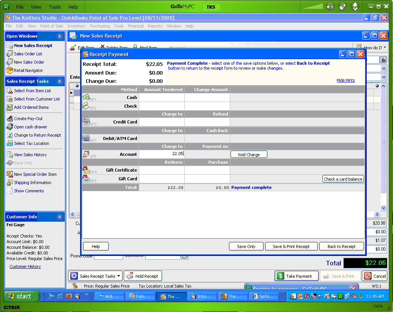The height and width of the screenshot is (312, 393).
Task: Collapse the Open Windows panel
Action: coord(60,36)
